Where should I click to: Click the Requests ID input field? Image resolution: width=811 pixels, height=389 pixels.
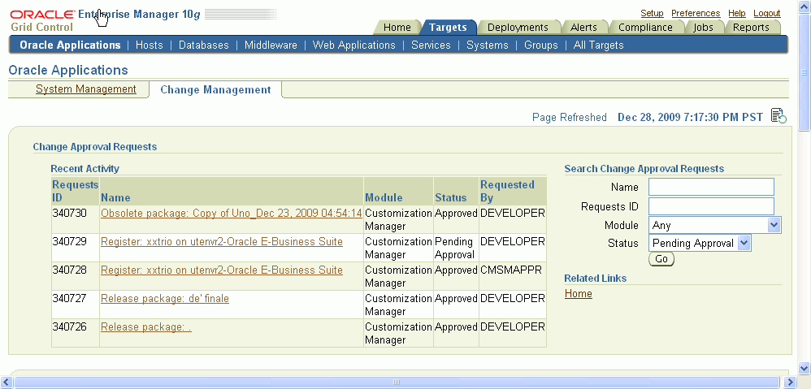pos(711,206)
